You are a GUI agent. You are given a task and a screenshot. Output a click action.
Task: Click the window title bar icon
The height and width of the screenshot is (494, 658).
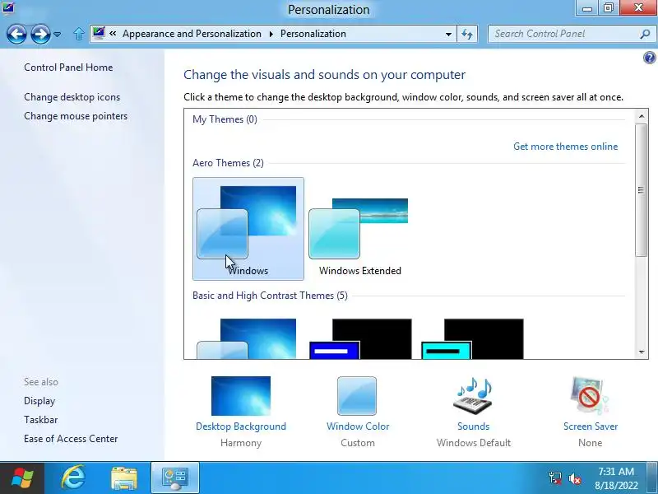(8, 7)
